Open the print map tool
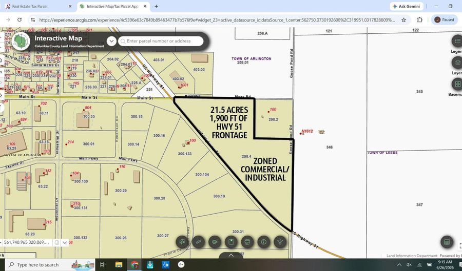This screenshot has width=462, height=271. 247,242
